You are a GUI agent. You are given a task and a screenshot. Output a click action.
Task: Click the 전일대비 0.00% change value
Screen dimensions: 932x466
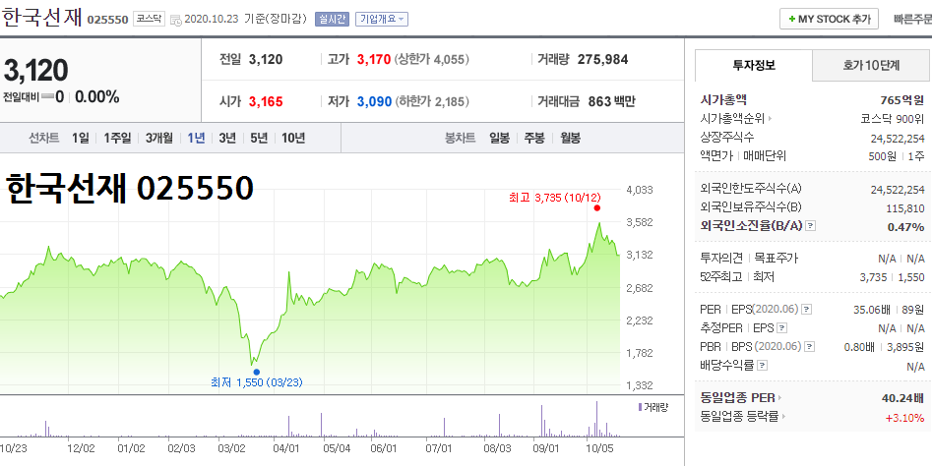[x=96, y=96]
